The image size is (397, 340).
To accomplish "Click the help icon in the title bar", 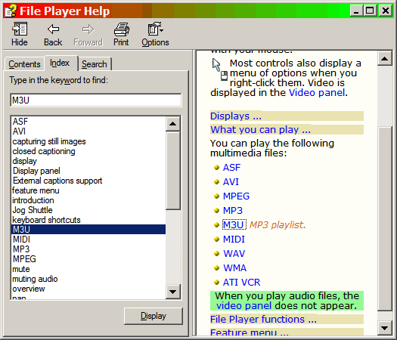I will (x=11, y=11).
